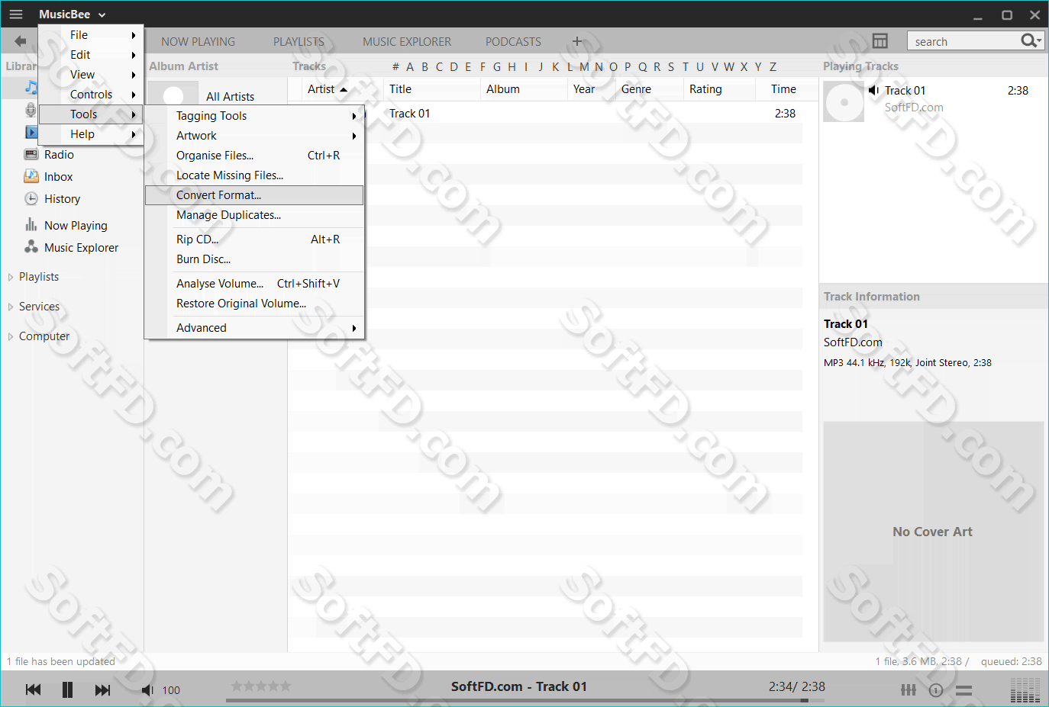
Task: Switch to the PODCASTS tab
Action: (x=513, y=42)
